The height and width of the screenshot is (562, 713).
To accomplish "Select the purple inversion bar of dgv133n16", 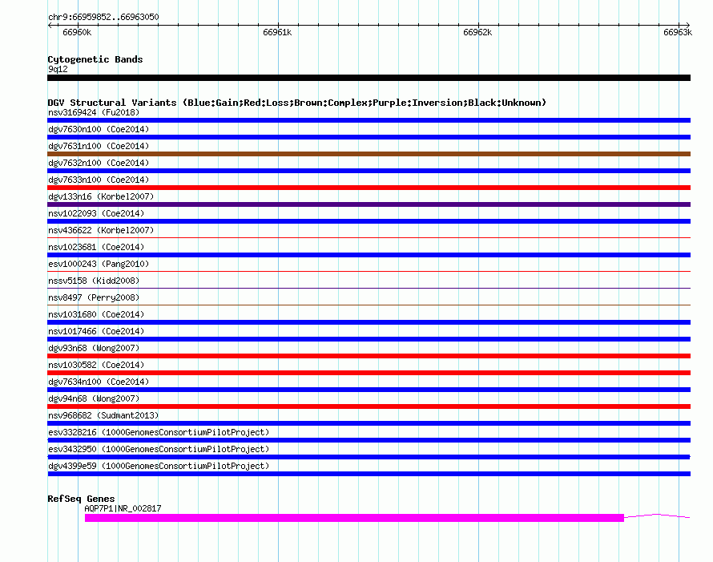I will (x=369, y=204).
